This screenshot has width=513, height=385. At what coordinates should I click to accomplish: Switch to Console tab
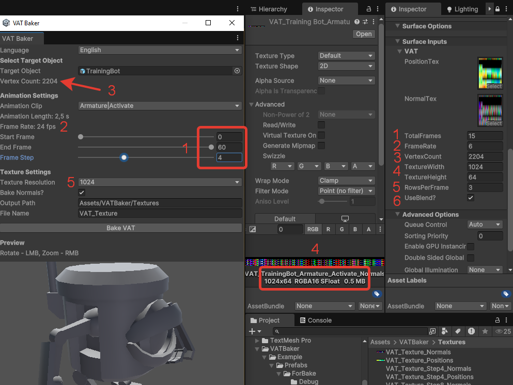click(316, 320)
